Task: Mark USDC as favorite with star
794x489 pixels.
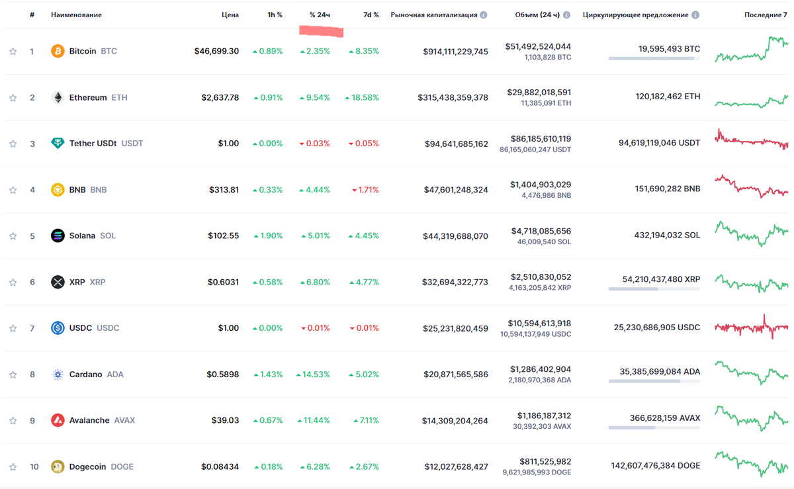Action: pyautogui.click(x=13, y=328)
